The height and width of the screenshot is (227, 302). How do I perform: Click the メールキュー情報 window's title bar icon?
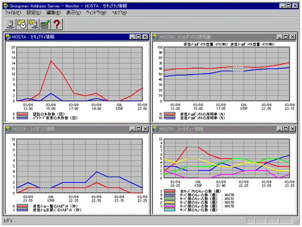tap(155, 129)
